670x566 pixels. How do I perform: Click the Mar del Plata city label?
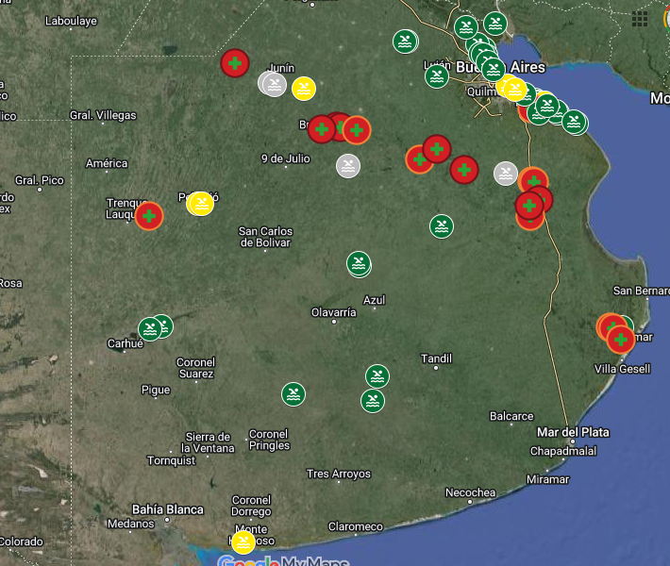tap(573, 432)
